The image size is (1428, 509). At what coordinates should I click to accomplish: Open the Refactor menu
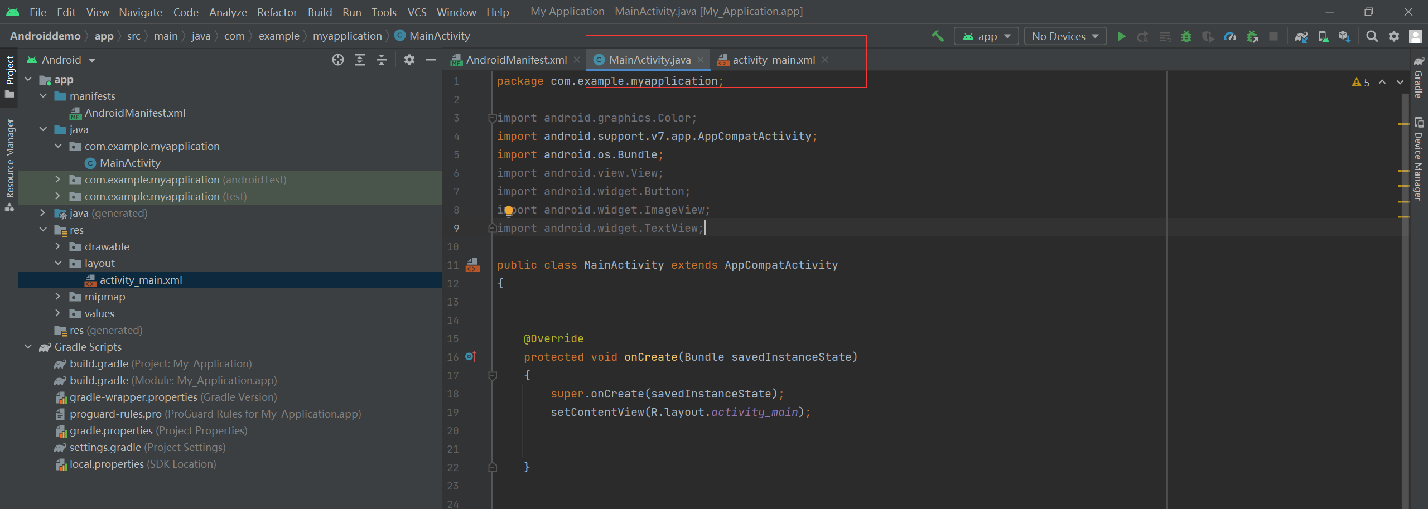pyautogui.click(x=277, y=12)
